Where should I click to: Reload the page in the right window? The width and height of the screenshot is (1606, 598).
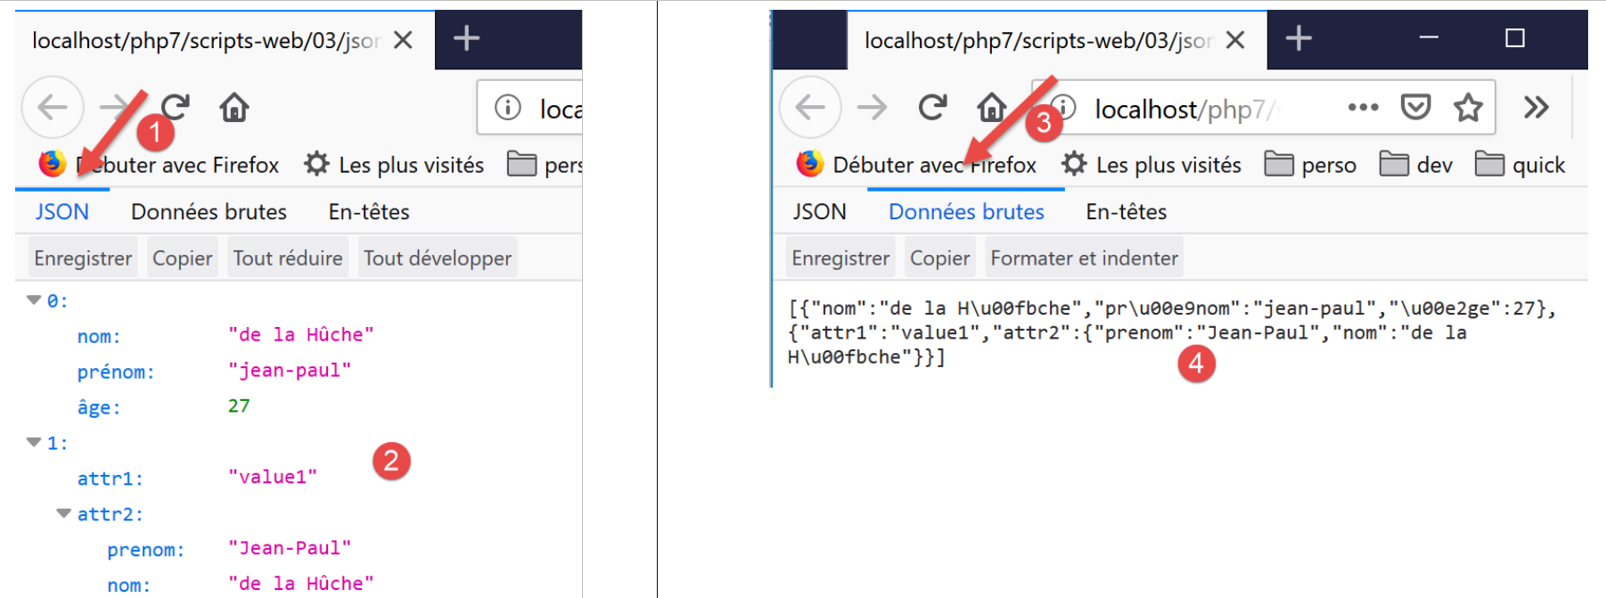click(932, 108)
